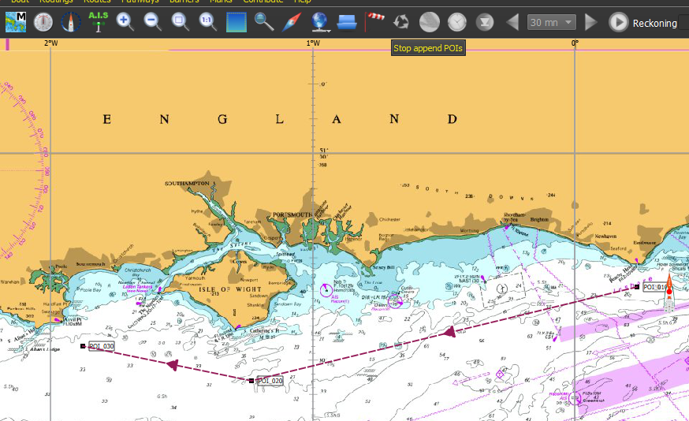Screen dimensions: 689x421
Task: Click the boat marker near POI_010
Action: [669, 292]
